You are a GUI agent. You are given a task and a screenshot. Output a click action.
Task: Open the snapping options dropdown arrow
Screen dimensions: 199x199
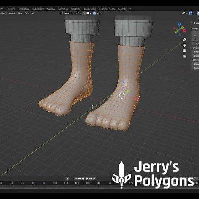click(x=90, y=13)
